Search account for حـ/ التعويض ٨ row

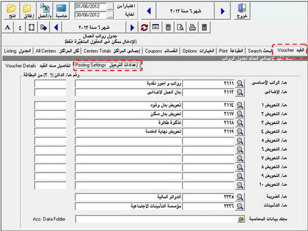tap(240, 167)
